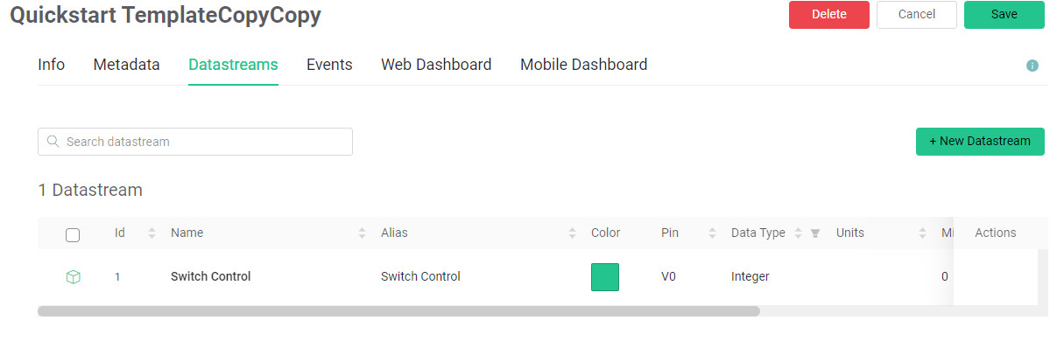Image resolution: width=1064 pixels, height=341 pixels.
Task: Click the Search datastream input field
Action: coord(195,142)
